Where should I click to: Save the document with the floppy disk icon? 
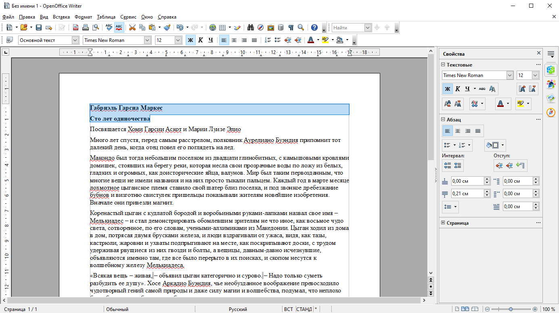pos(39,27)
